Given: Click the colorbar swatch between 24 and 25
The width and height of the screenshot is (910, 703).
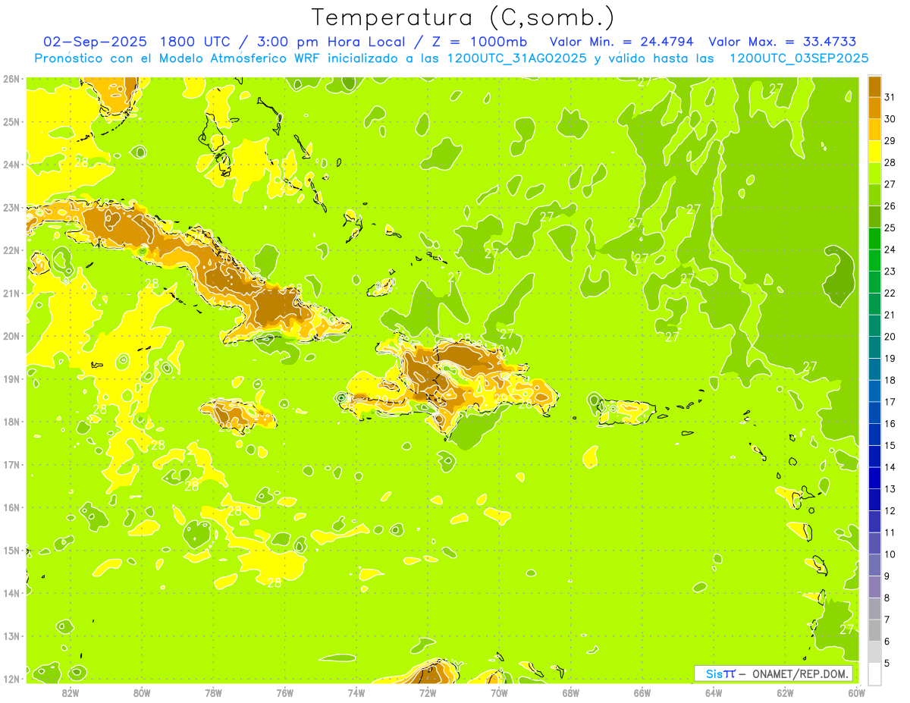Looking at the screenshot, I should [874, 238].
